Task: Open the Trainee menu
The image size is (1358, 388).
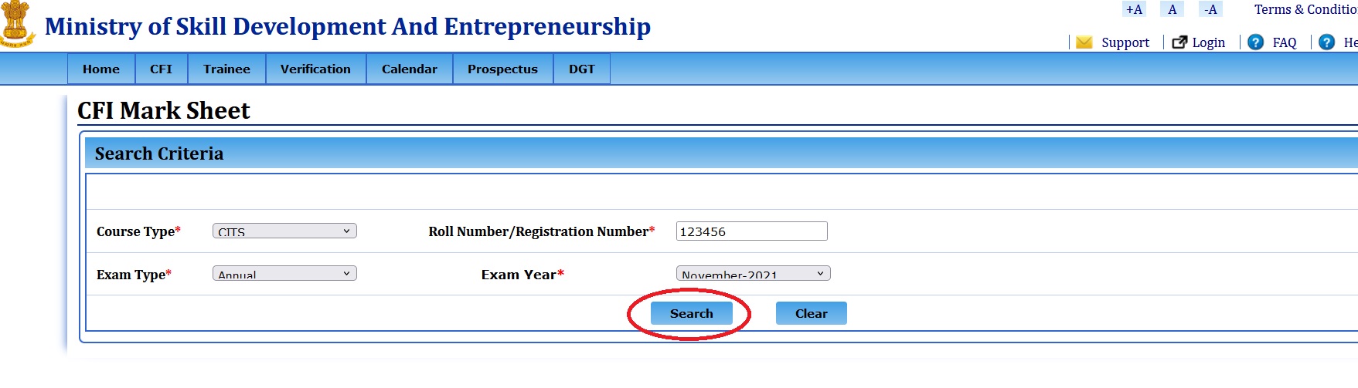Action: pyautogui.click(x=226, y=69)
